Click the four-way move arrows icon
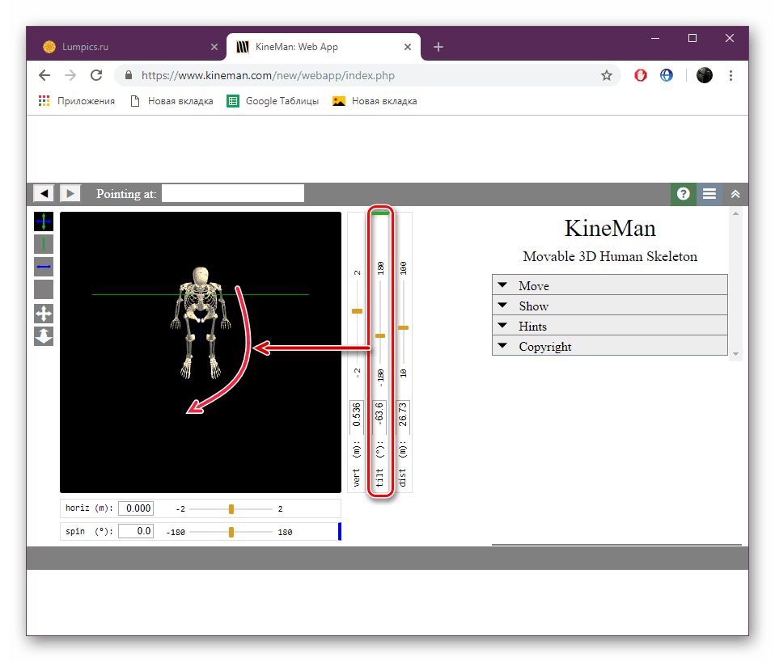The width and height of the screenshot is (775, 662). pyautogui.click(x=44, y=313)
